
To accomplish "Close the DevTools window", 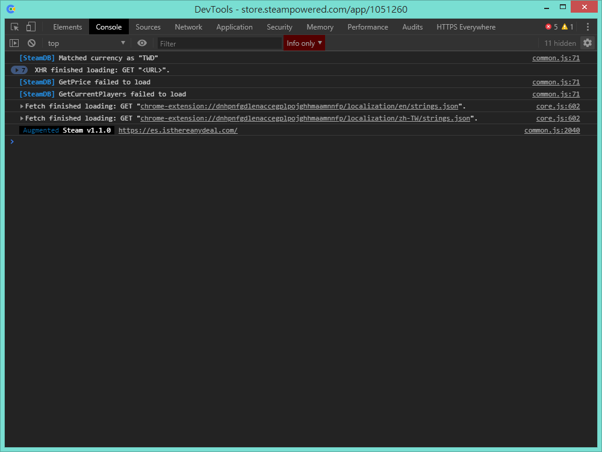I will coord(584,7).
